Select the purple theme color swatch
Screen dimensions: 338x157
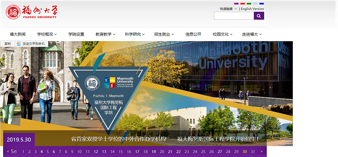click(x=236, y=4)
